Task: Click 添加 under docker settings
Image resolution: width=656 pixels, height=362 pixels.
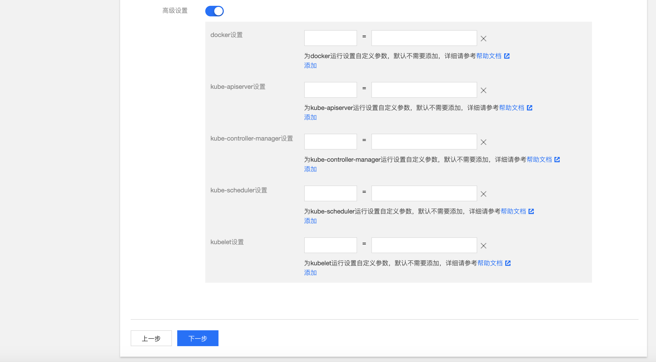Action: (x=310, y=66)
